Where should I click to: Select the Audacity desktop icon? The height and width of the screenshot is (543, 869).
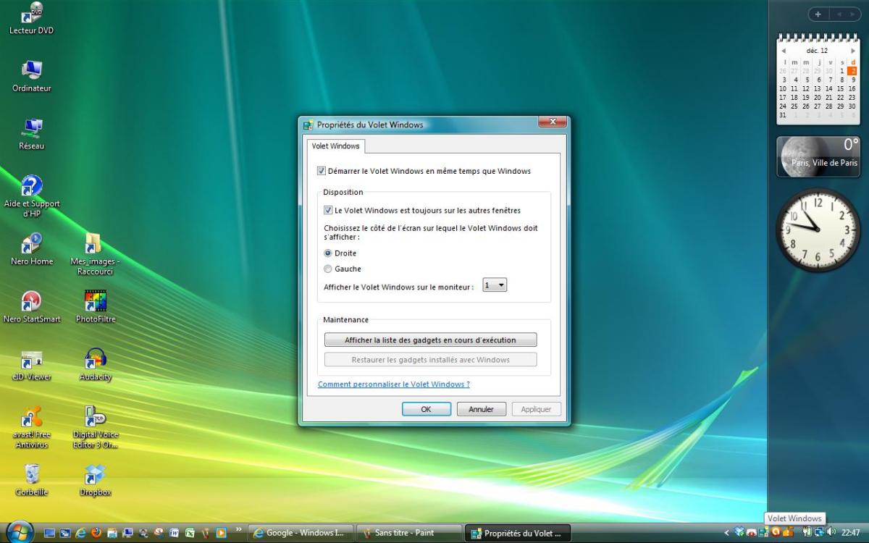coord(95,365)
